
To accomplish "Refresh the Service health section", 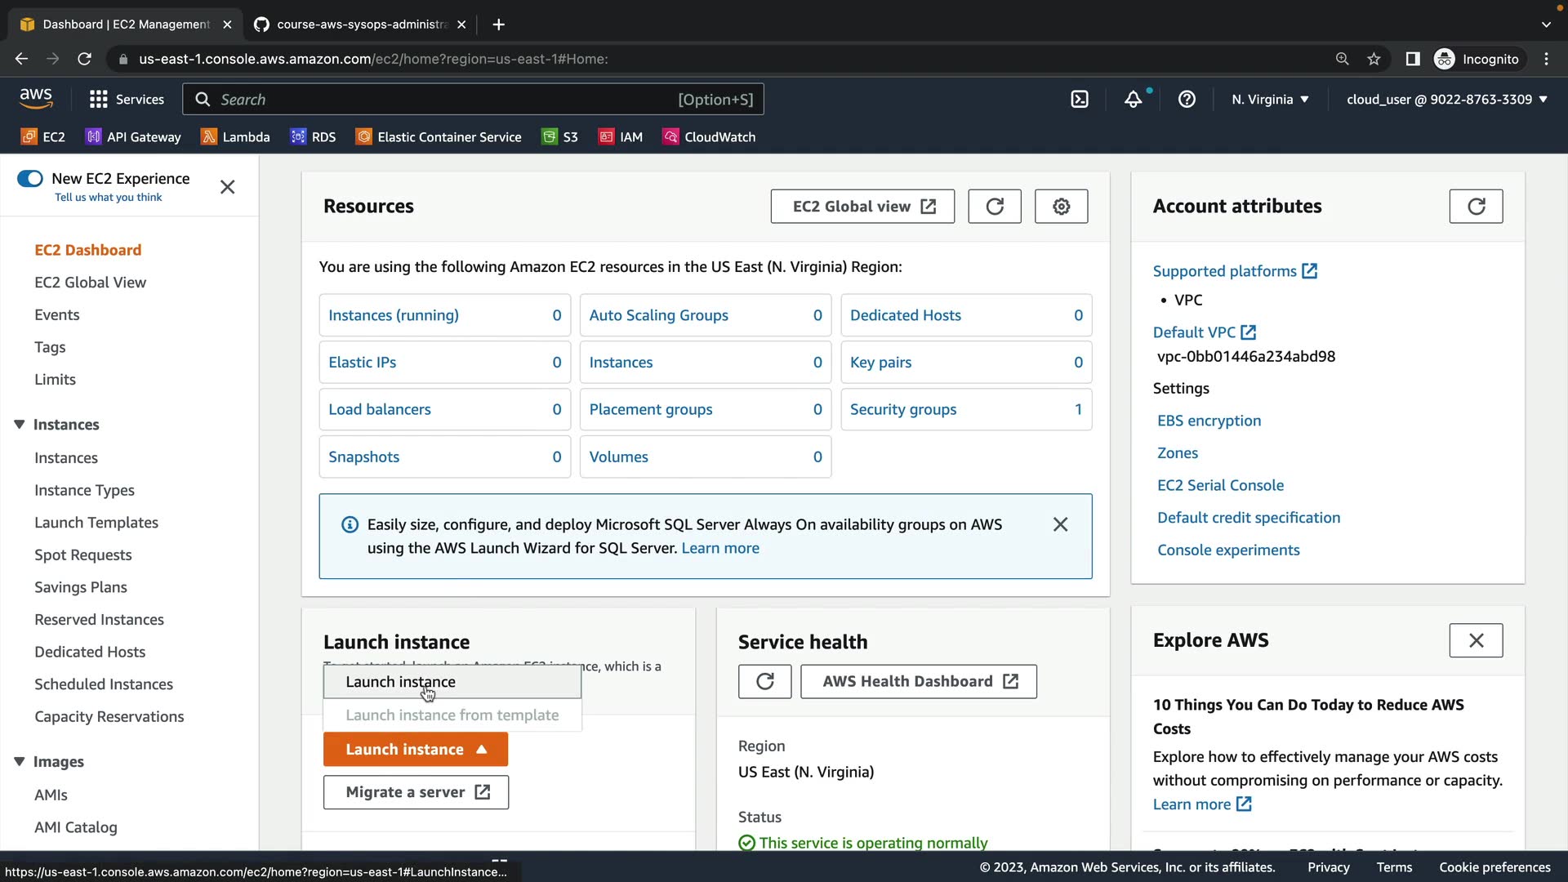I will tap(764, 681).
